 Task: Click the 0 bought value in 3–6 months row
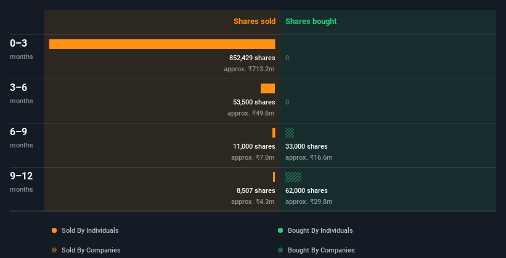287,103
